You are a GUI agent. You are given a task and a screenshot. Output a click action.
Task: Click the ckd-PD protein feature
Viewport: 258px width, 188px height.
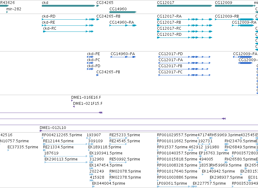(90, 69)
